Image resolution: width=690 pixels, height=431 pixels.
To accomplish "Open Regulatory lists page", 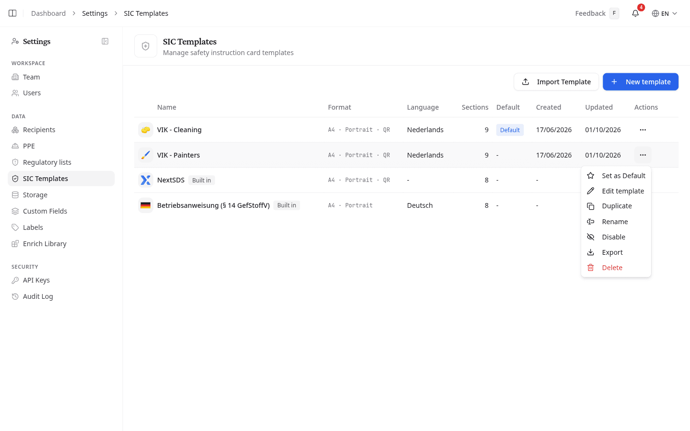I will (x=61, y=162).
